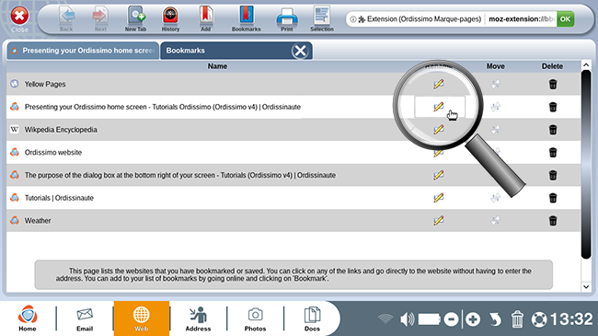The height and width of the screenshot is (336, 598).
Task: Click the volume speaker icon
Action: [407, 319]
